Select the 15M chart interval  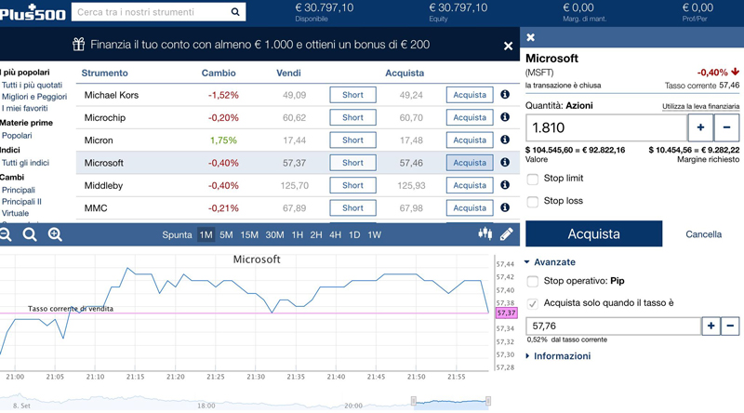tap(249, 234)
